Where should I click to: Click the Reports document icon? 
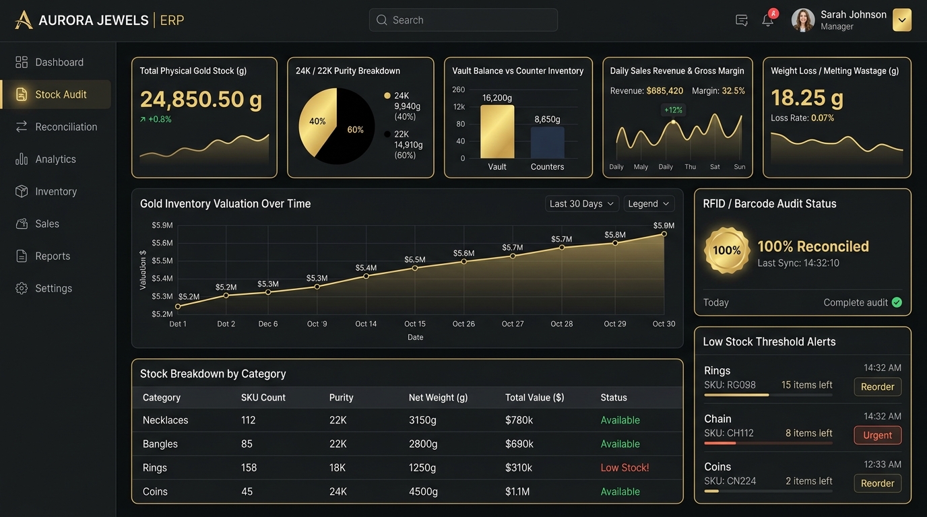pos(22,256)
